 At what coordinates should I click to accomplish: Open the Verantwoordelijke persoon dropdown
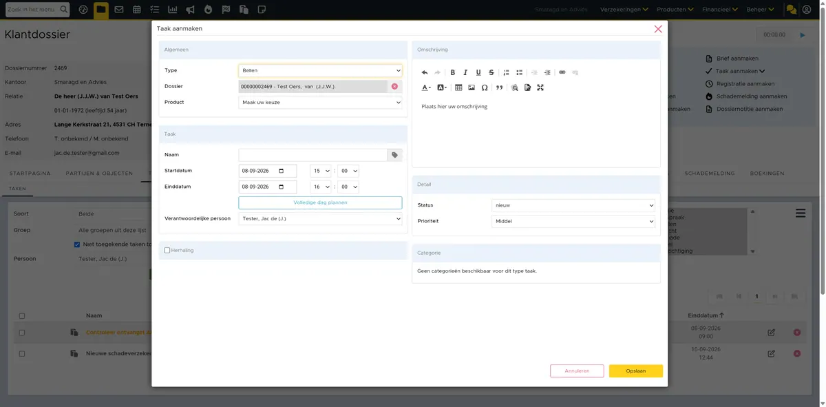click(x=321, y=219)
